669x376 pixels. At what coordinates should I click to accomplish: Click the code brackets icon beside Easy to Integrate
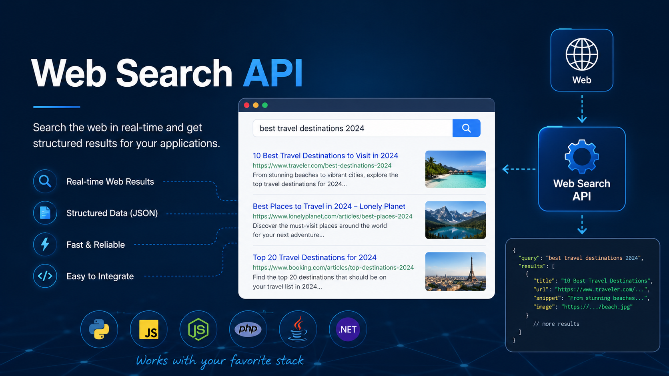tap(45, 276)
